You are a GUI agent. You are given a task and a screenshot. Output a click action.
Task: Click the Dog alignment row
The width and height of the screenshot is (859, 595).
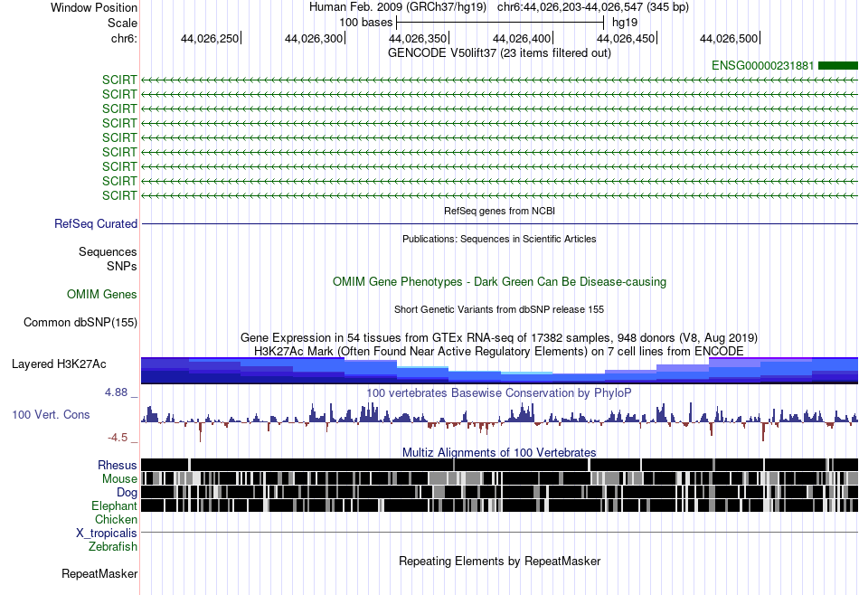[x=500, y=492]
